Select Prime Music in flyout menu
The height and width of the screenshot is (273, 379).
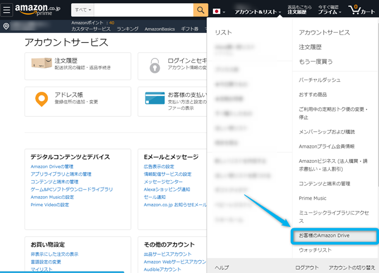(313, 198)
